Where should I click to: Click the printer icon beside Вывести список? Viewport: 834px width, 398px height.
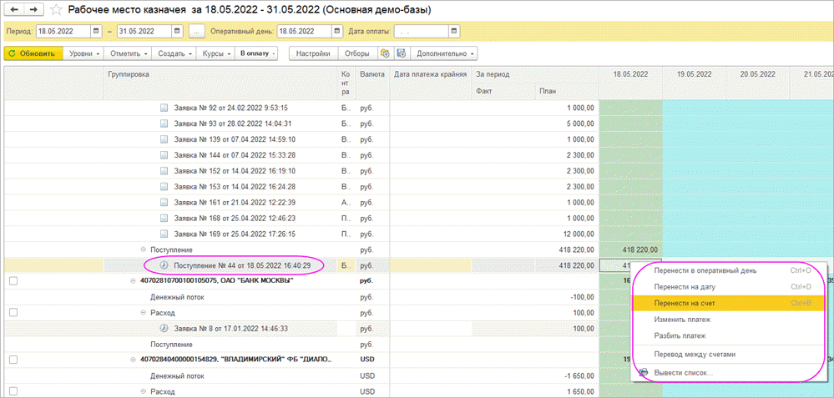pos(643,372)
